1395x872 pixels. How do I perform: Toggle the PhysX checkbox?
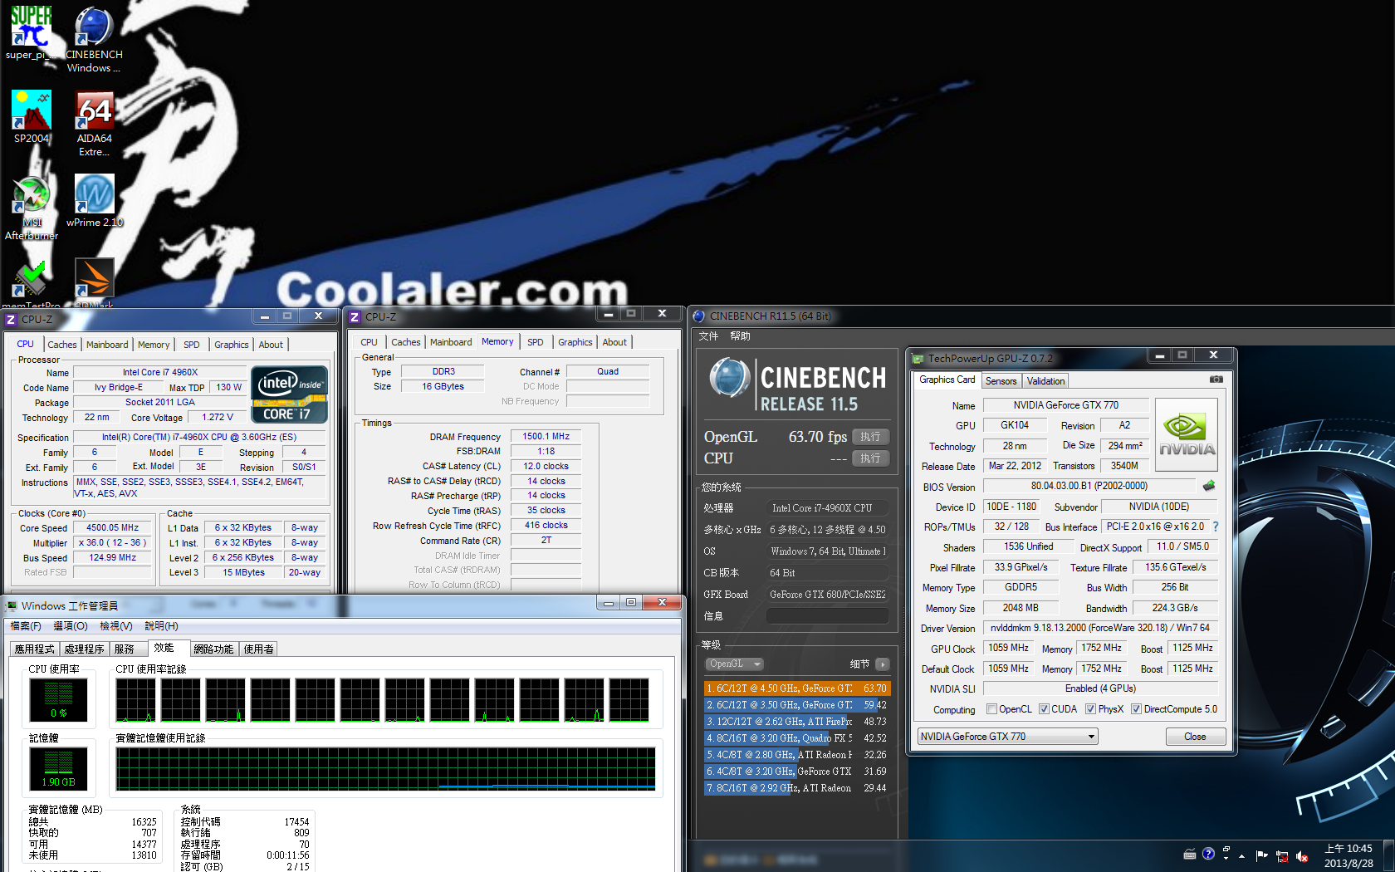coord(1090,709)
